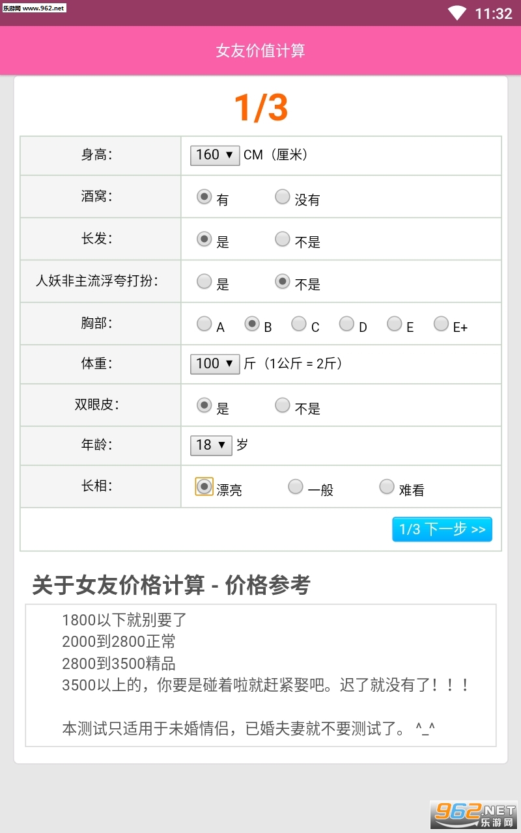The image size is (521, 833).
Task: Select 没有 for 酒窝
Action: (282, 197)
